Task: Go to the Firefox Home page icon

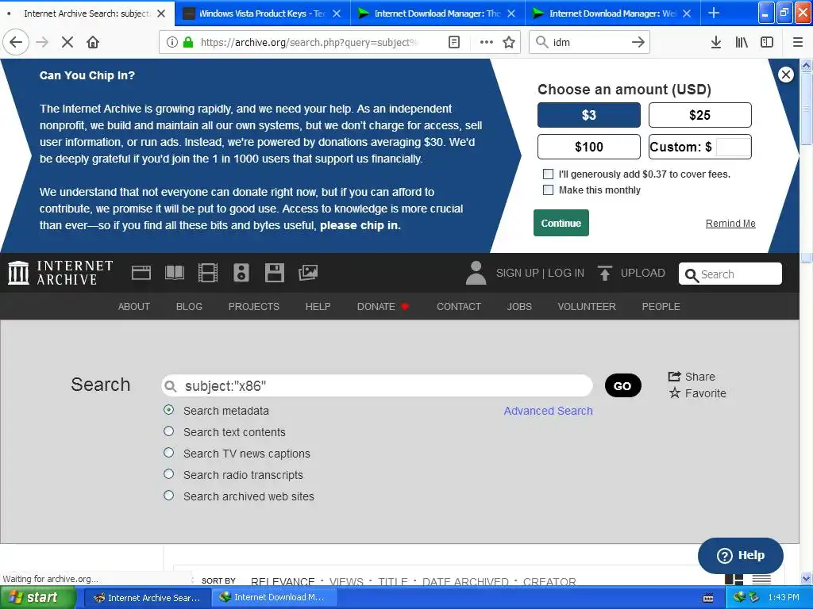Action: (x=93, y=42)
